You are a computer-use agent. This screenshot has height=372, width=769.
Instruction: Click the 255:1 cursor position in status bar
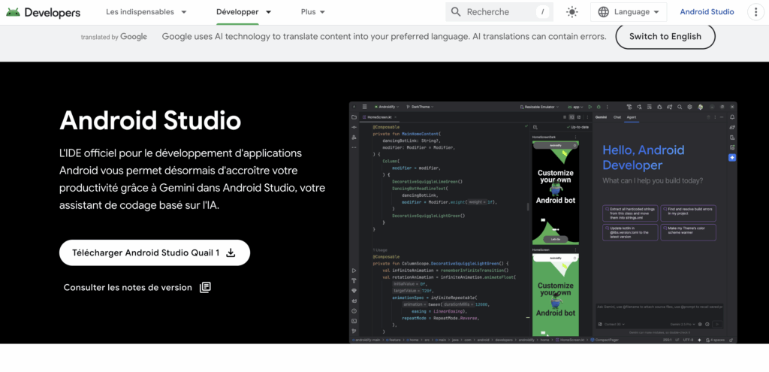click(668, 340)
